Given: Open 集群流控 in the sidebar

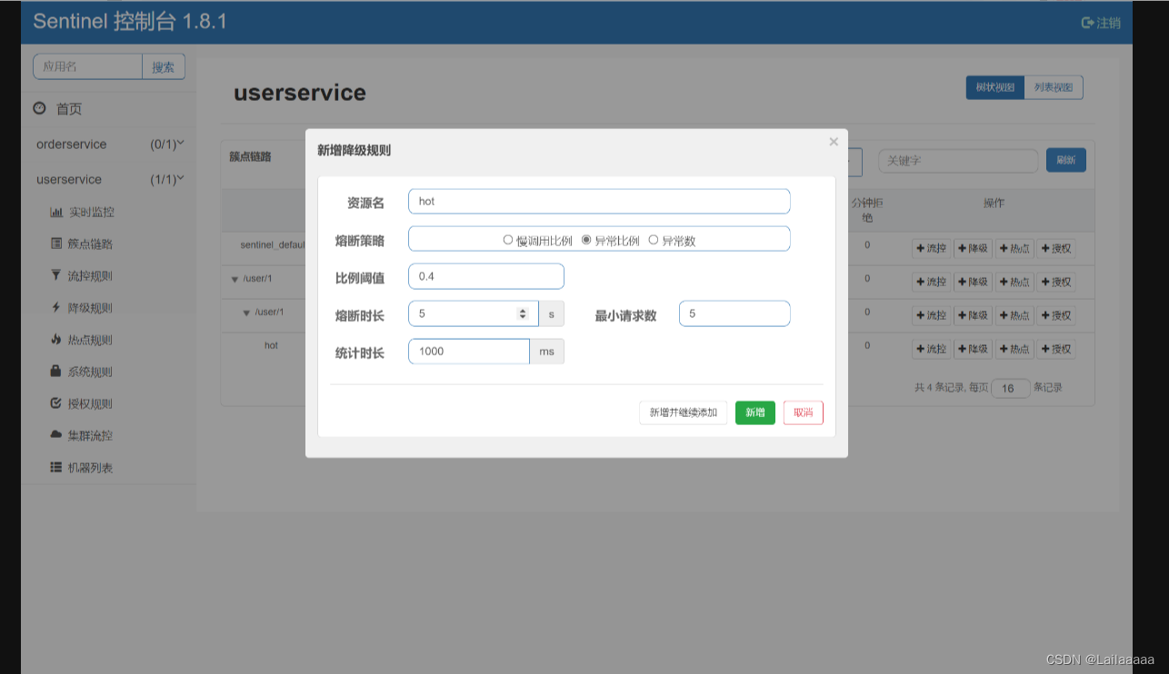Looking at the screenshot, I should coord(82,435).
